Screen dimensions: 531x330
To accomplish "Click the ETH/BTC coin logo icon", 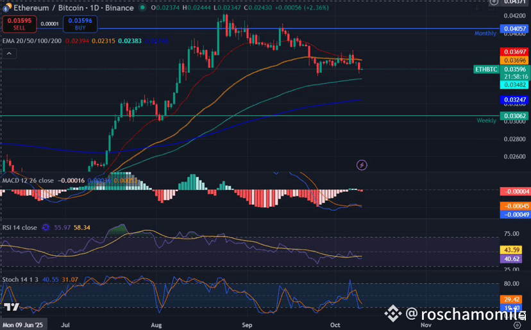I will click(x=7, y=7).
